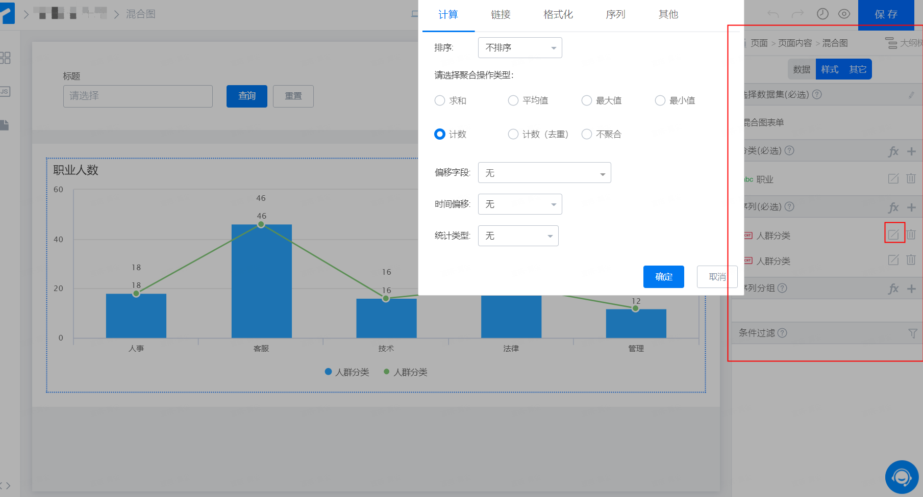Open the 样式 panel tab
Screen dimensions: 923x497
point(830,69)
